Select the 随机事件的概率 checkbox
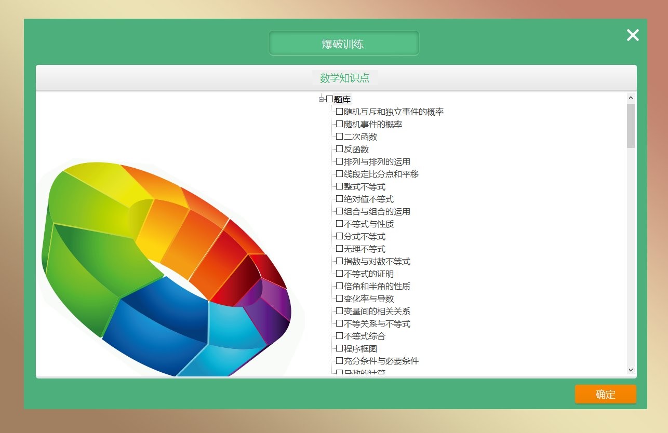 coord(339,124)
